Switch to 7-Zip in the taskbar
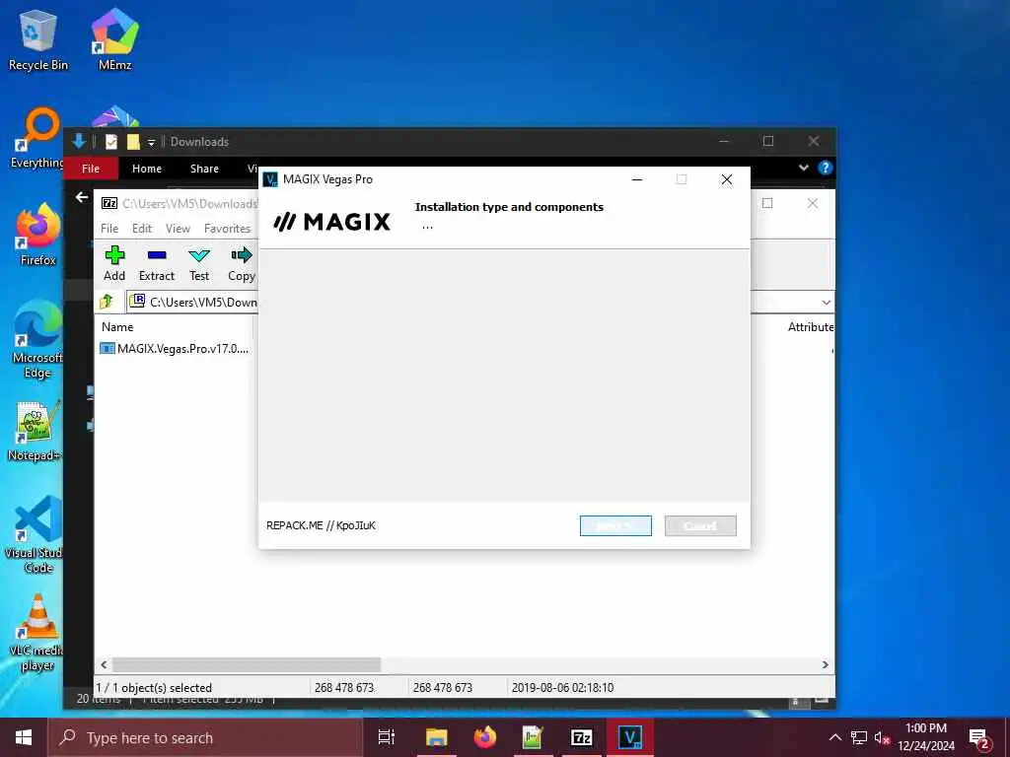The width and height of the screenshot is (1010, 757). [x=582, y=737]
